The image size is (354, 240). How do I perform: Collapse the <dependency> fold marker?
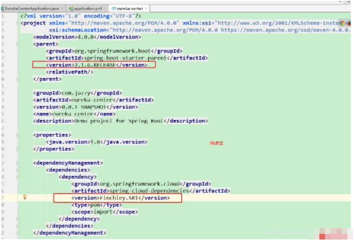(x=18, y=177)
